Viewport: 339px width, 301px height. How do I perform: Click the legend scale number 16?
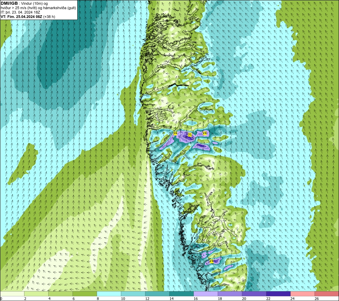click(196, 299)
